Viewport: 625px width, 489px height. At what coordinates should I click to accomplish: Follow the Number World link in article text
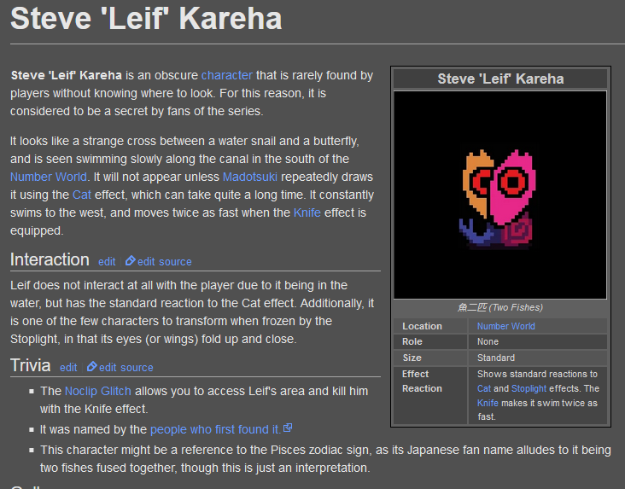(48, 177)
